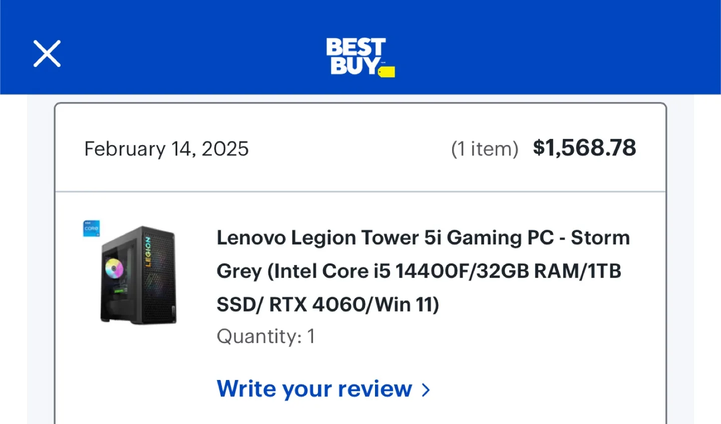Tap the Best Buy logo in the header
The width and height of the screenshot is (721, 424).
tap(360, 57)
